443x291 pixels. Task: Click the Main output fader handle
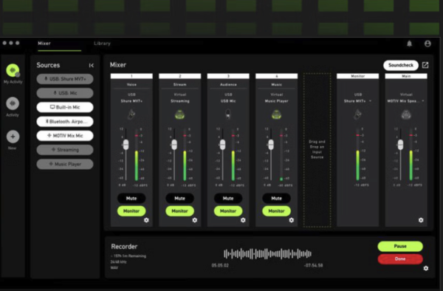click(x=400, y=145)
